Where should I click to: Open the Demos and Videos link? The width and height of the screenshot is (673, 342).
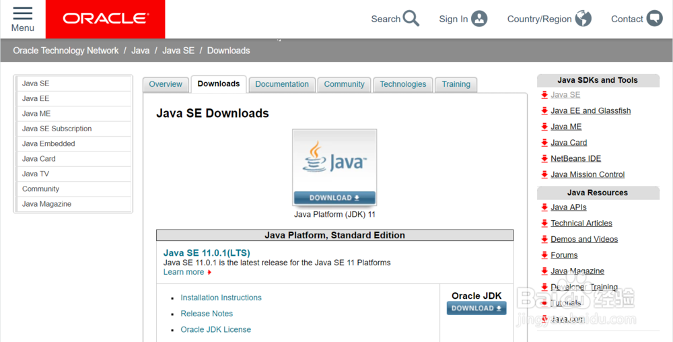point(584,239)
